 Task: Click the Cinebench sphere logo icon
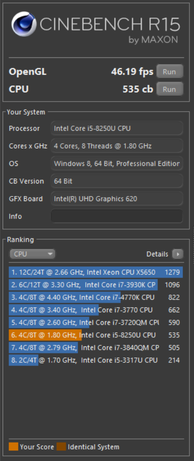tap(24, 24)
